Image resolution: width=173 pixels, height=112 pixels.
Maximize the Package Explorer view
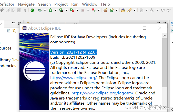point(19,23)
